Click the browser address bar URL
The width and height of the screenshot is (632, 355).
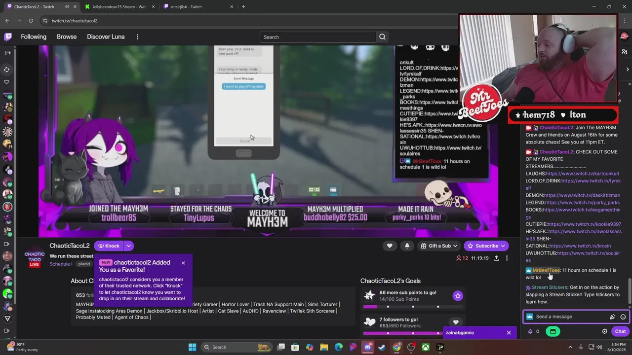coord(75,21)
